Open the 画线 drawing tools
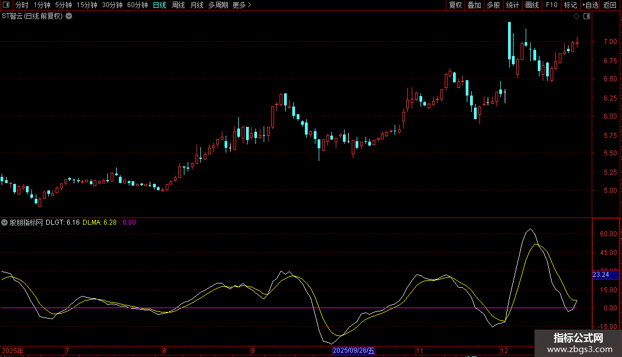Image resolution: width=622 pixels, height=357 pixels. [x=532, y=5]
